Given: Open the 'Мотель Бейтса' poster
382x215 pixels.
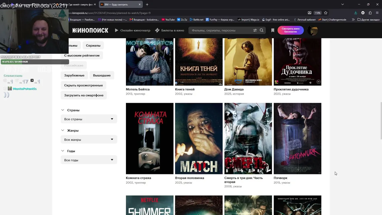Looking at the screenshot, I should click(x=150, y=62).
